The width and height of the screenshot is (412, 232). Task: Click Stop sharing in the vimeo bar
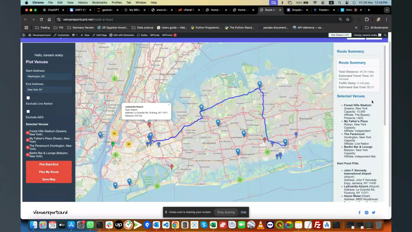226,212
